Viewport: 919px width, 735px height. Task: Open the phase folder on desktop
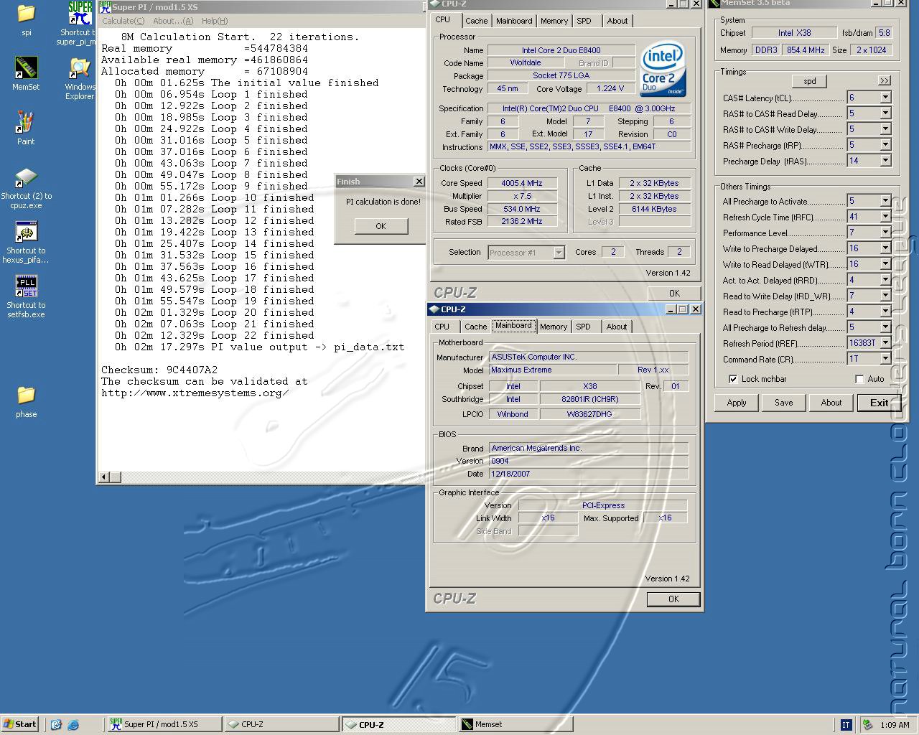(x=26, y=395)
